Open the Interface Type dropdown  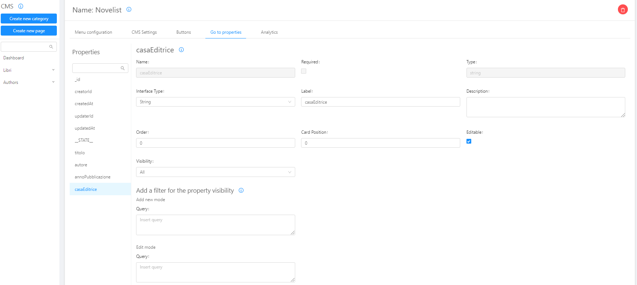(x=215, y=102)
